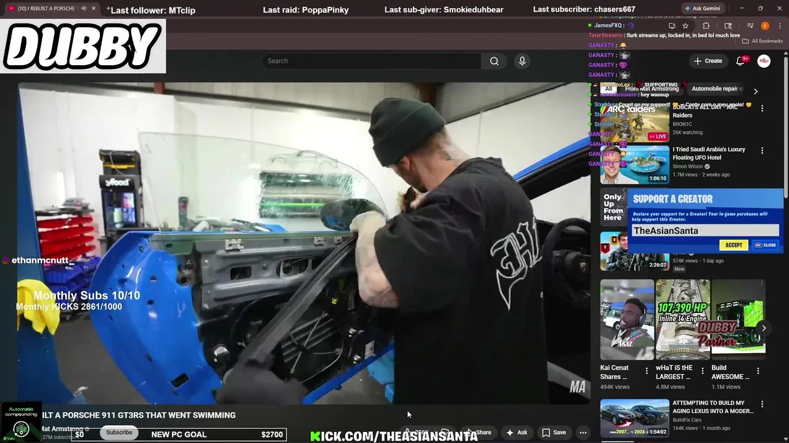Viewport: 789px width, 443px height.
Task: Open the search tabs icon in toolbar
Action: (x=728, y=26)
